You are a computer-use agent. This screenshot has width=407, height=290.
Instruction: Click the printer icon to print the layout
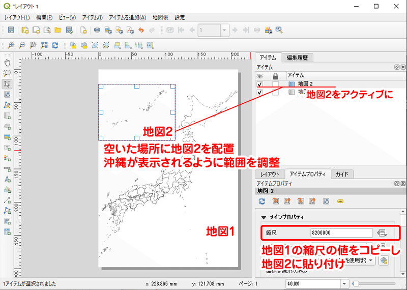(x=97, y=30)
